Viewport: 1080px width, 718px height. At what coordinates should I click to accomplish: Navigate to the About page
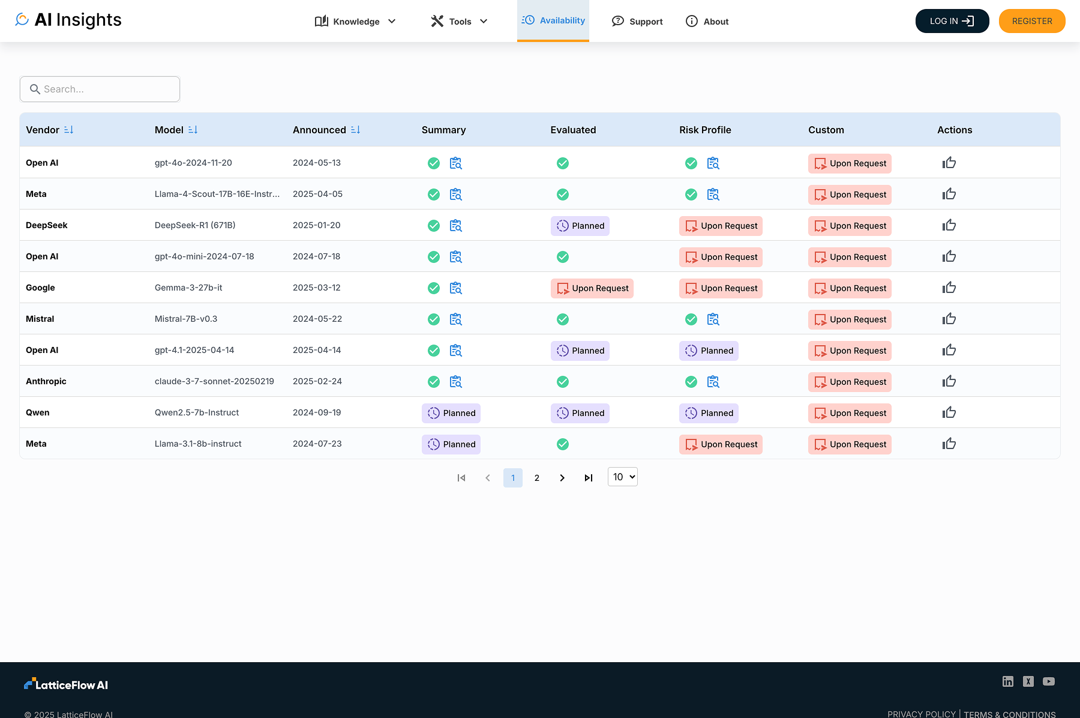707,22
